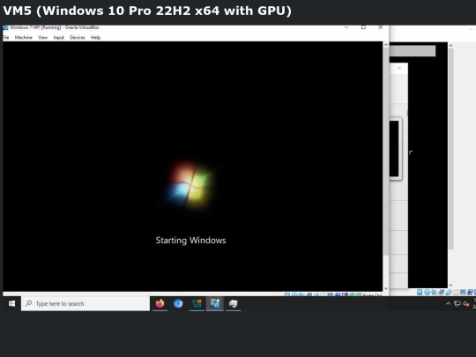Minimize the Windows 7 HP VirtualBox window
Image resolution: width=476 pixels, height=357 pixels.
346,27
